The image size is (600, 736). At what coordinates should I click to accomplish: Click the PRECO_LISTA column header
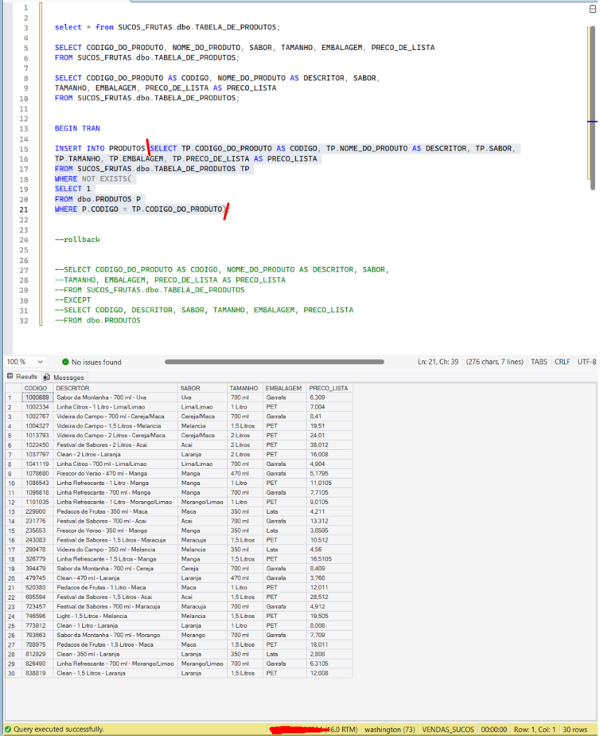tap(329, 388)
